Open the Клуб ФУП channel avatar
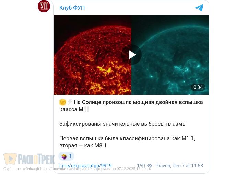Screen dimensions: 247x175 [44, 6]
